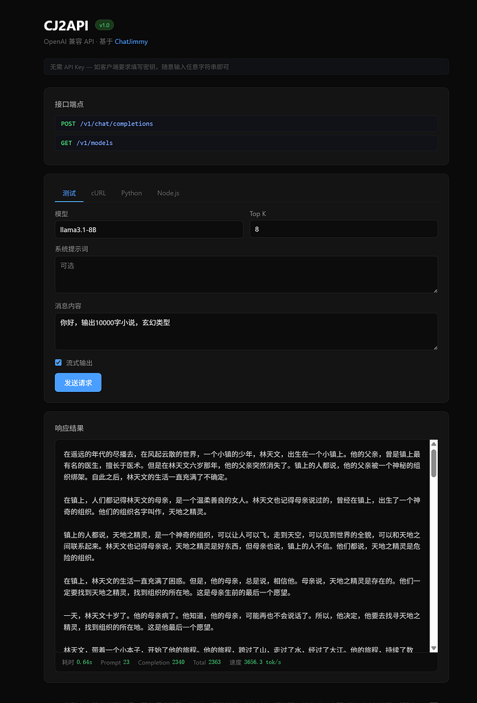477x703 pixels.
Task: Click the 速度 3656.3 tok/s stat
Action: [255, 662]
